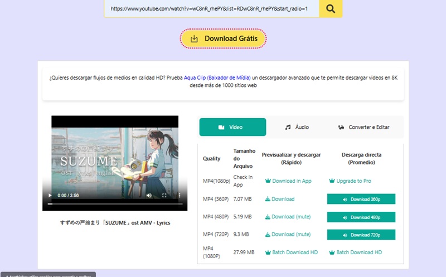The height and width of the screenshot is (277, 446).
Task: Click the yellow search magnifier button
Action: tap(331, 8)
